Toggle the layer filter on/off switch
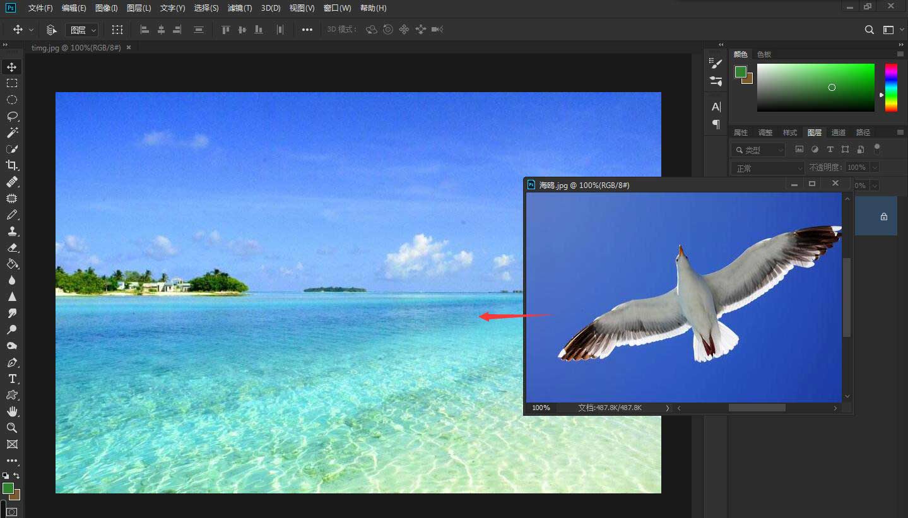908x518 pixels. (x=876, y=148)
